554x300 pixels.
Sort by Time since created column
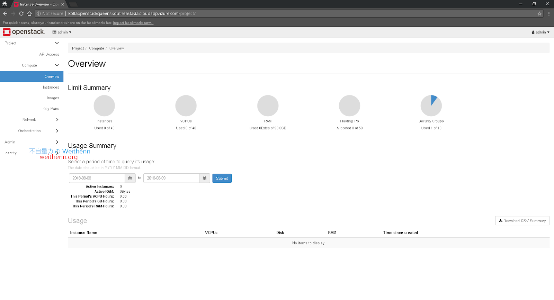(401, 233)
